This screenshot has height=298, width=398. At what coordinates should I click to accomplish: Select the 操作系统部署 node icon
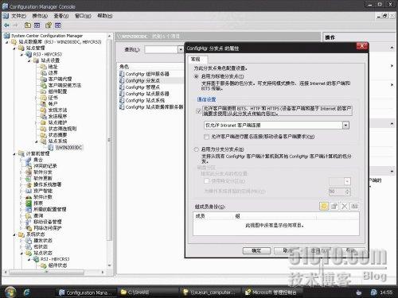click(29, 184)
